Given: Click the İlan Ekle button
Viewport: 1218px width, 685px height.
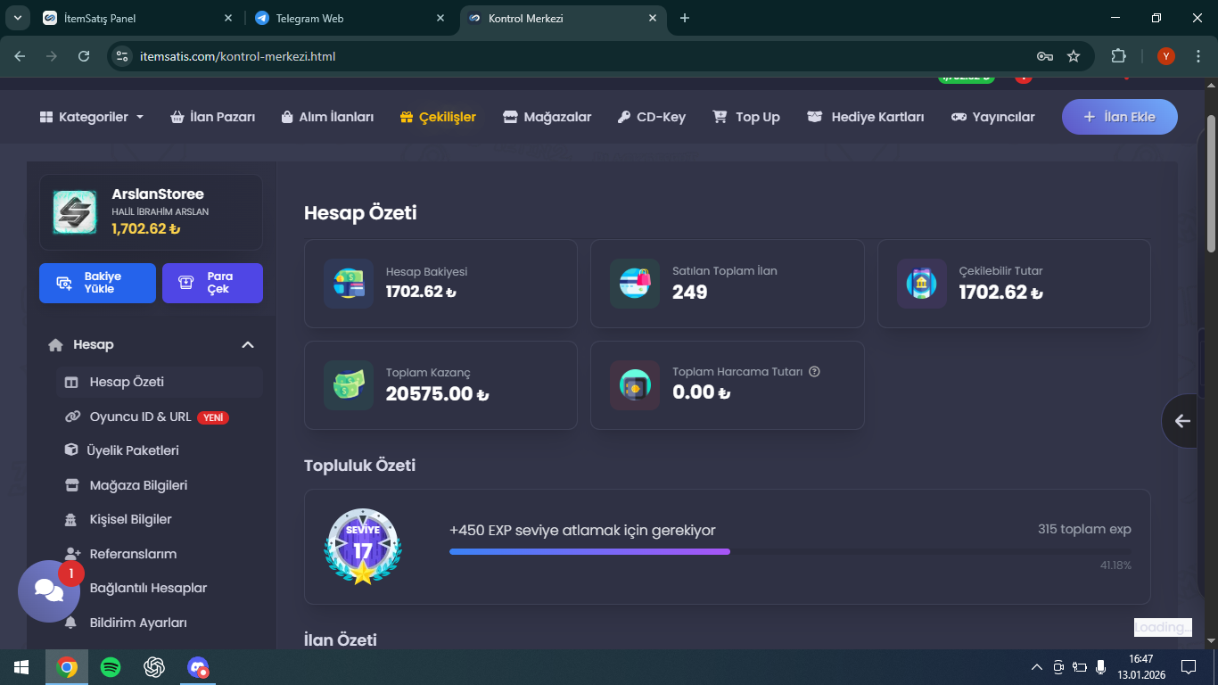Looking at the screenshot, I should pos(1120,117).
